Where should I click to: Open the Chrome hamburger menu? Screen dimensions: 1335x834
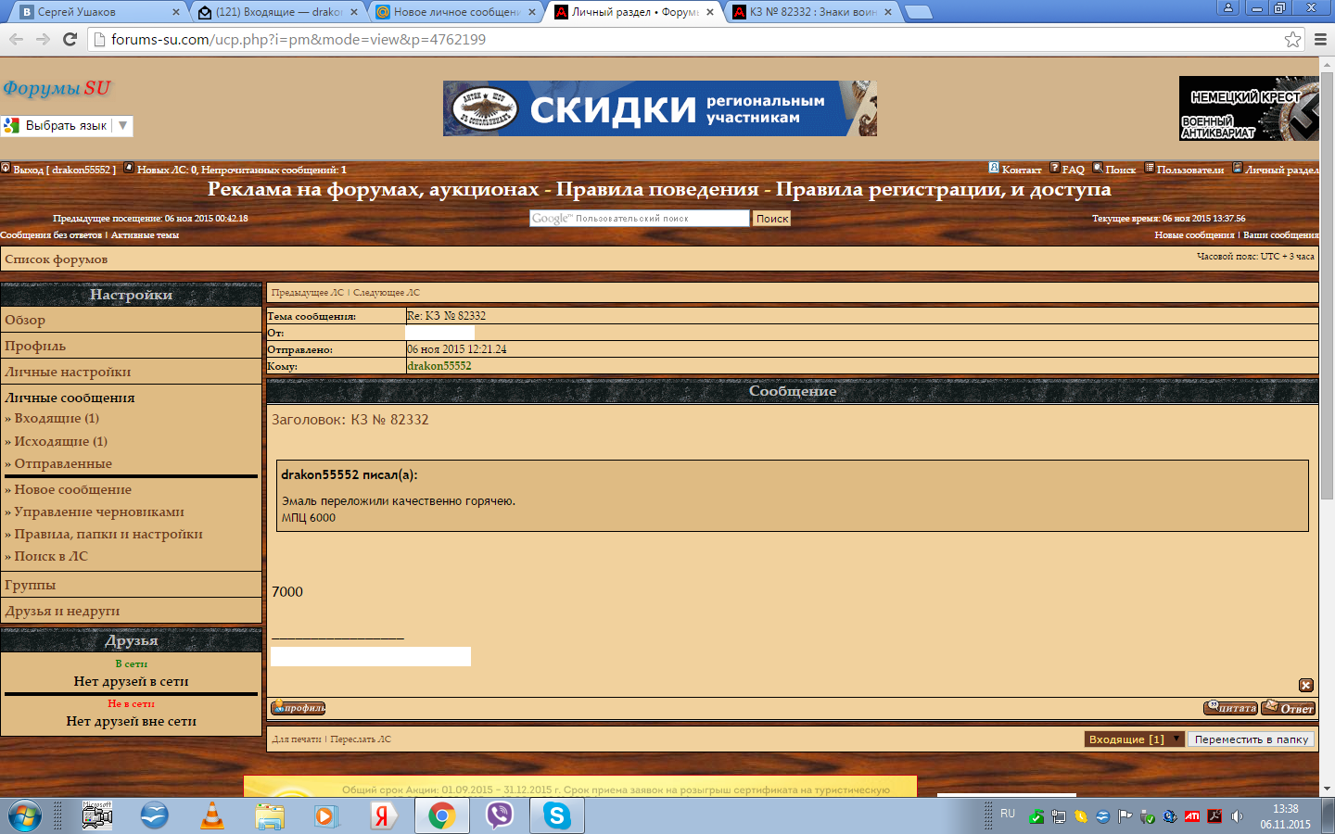[x=1320, y=39]
